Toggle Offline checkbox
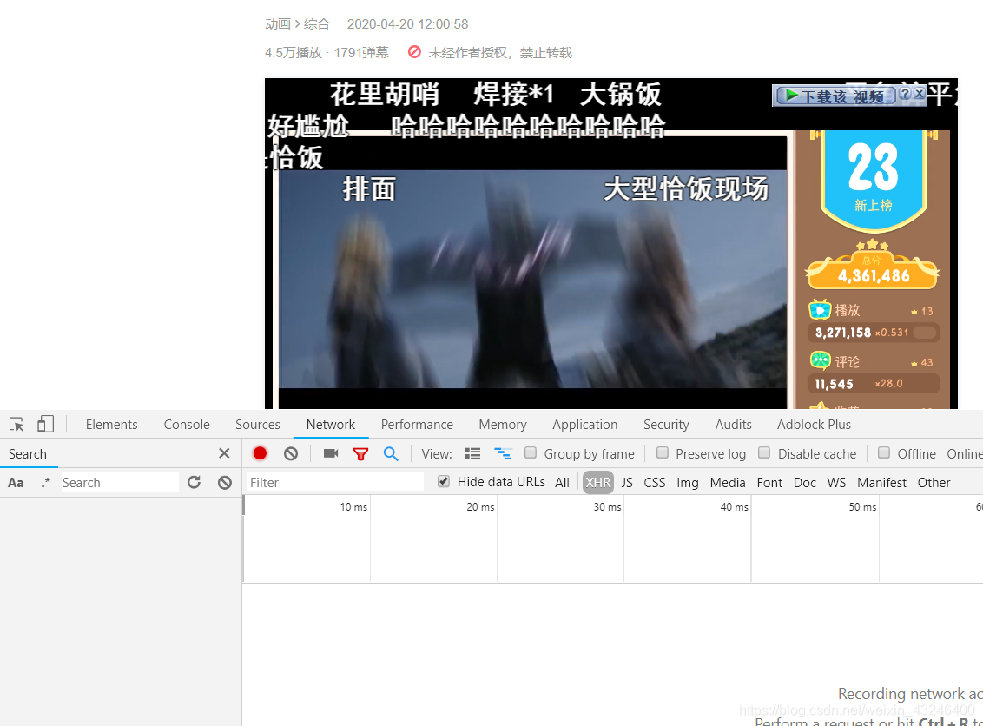The width and height of the screenshot is (983, 726). coord(884,452)
